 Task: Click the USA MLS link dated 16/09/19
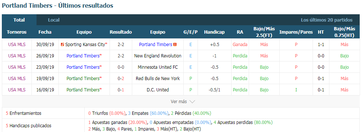pyautogui.click(x=17, y=90)
